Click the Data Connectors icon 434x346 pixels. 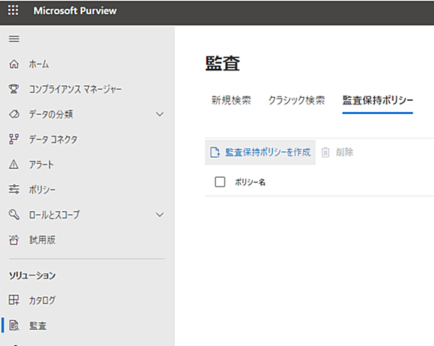[x=14, y=139]
